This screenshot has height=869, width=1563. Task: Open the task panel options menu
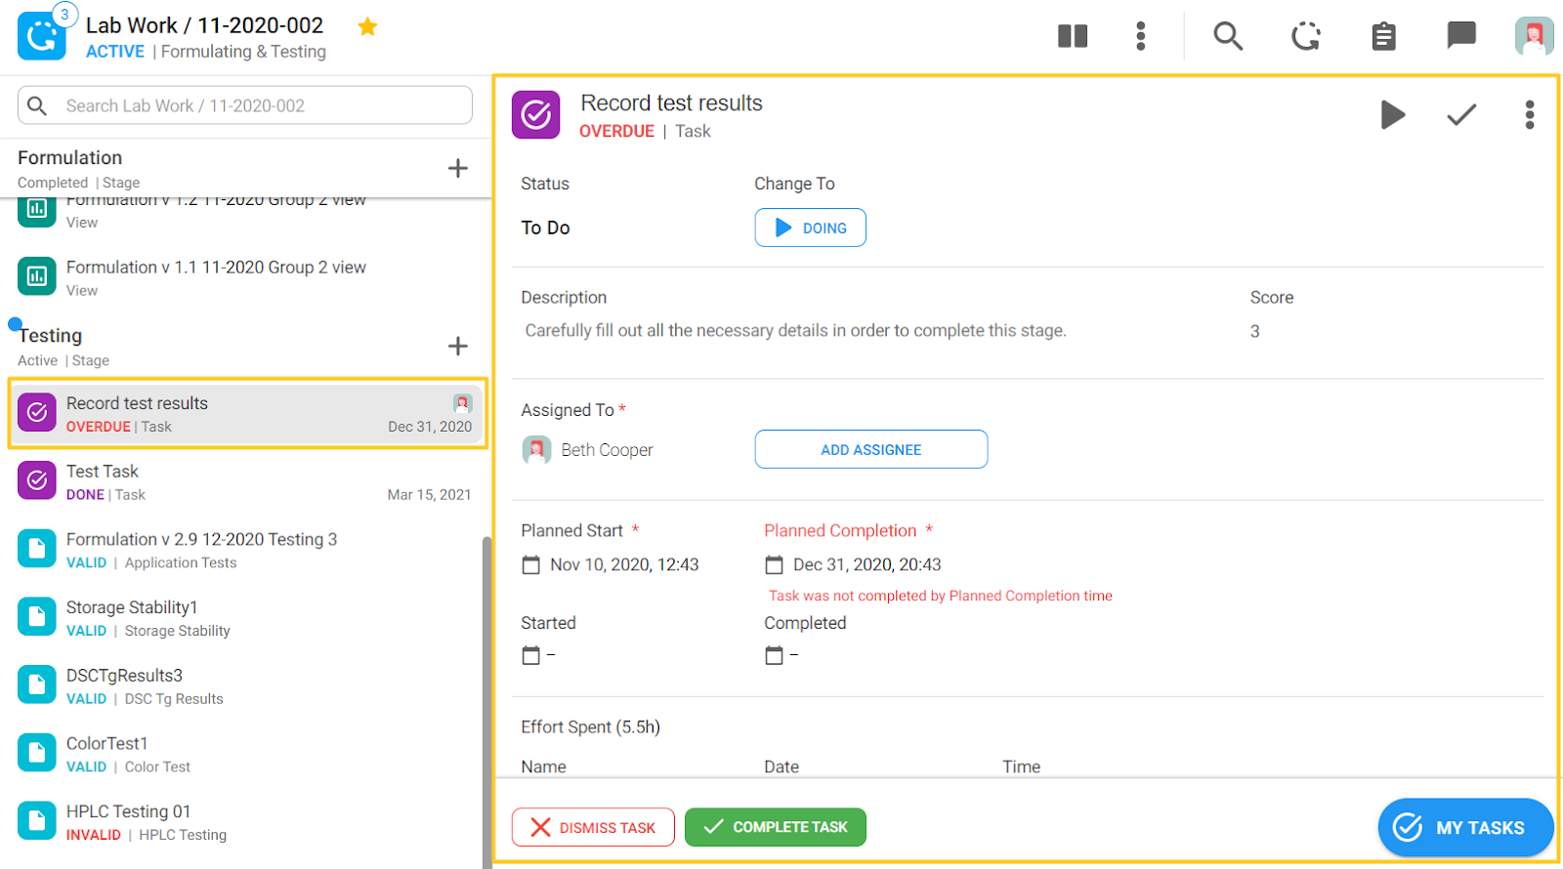point(1530,114)
